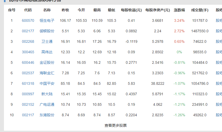The width and height of the screenshot is (222, 132).
Task: Open 股吧 link in 恒生电子 row
Action: pyautogui.click(x=219, y=21)
